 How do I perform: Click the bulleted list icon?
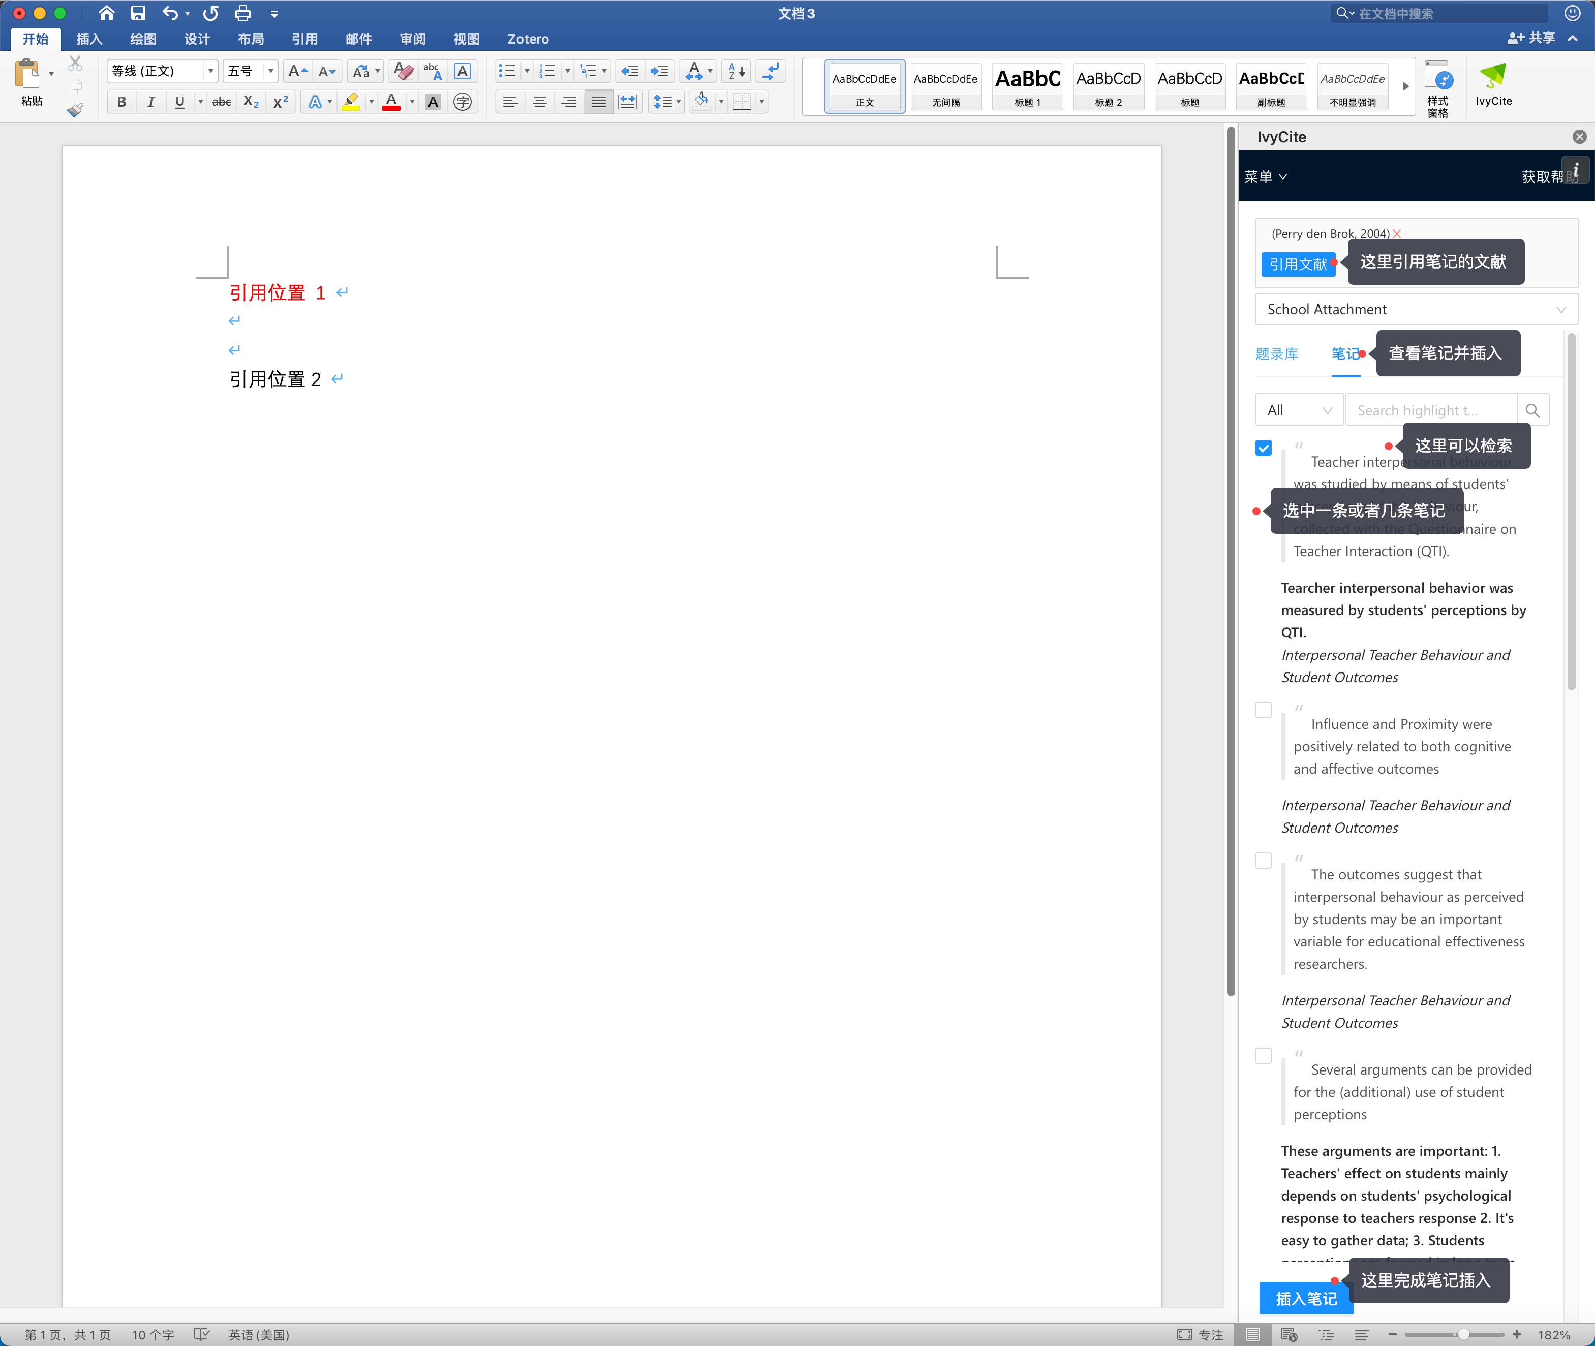coord(506,71)
